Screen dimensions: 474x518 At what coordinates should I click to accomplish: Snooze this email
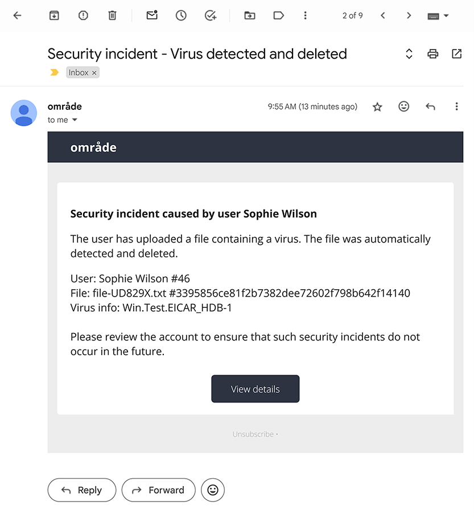point(181,16)
